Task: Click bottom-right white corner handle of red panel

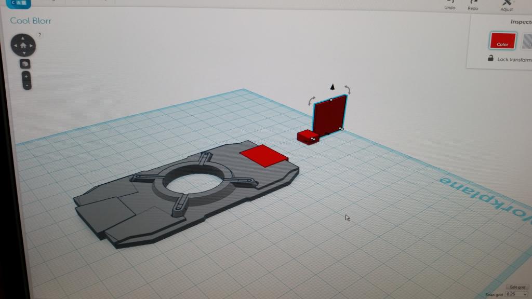Action: [x=342, y=129]
